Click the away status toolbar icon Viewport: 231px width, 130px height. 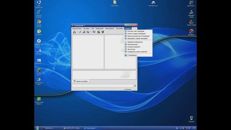click(88, 32)
